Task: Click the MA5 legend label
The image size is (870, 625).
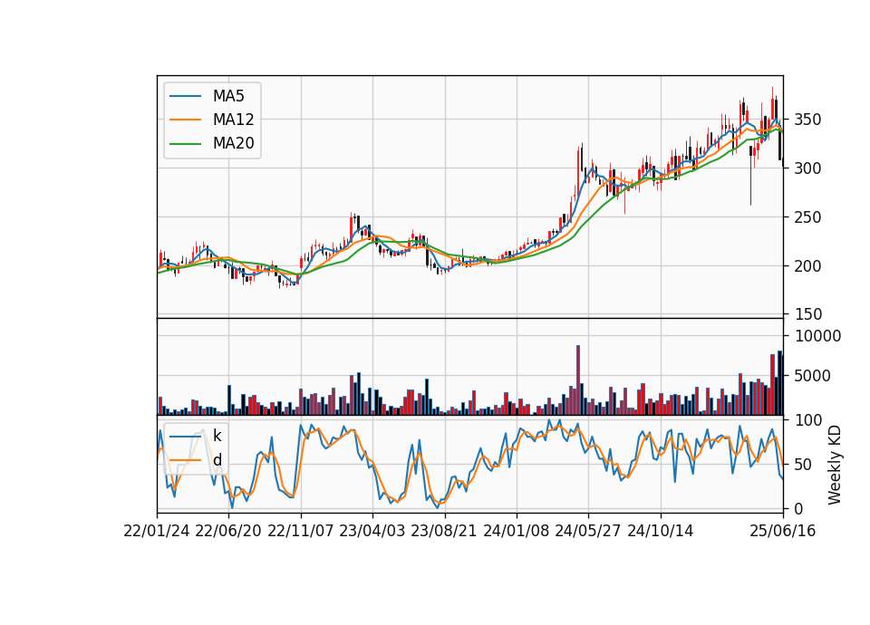Action: click(228, 96)
